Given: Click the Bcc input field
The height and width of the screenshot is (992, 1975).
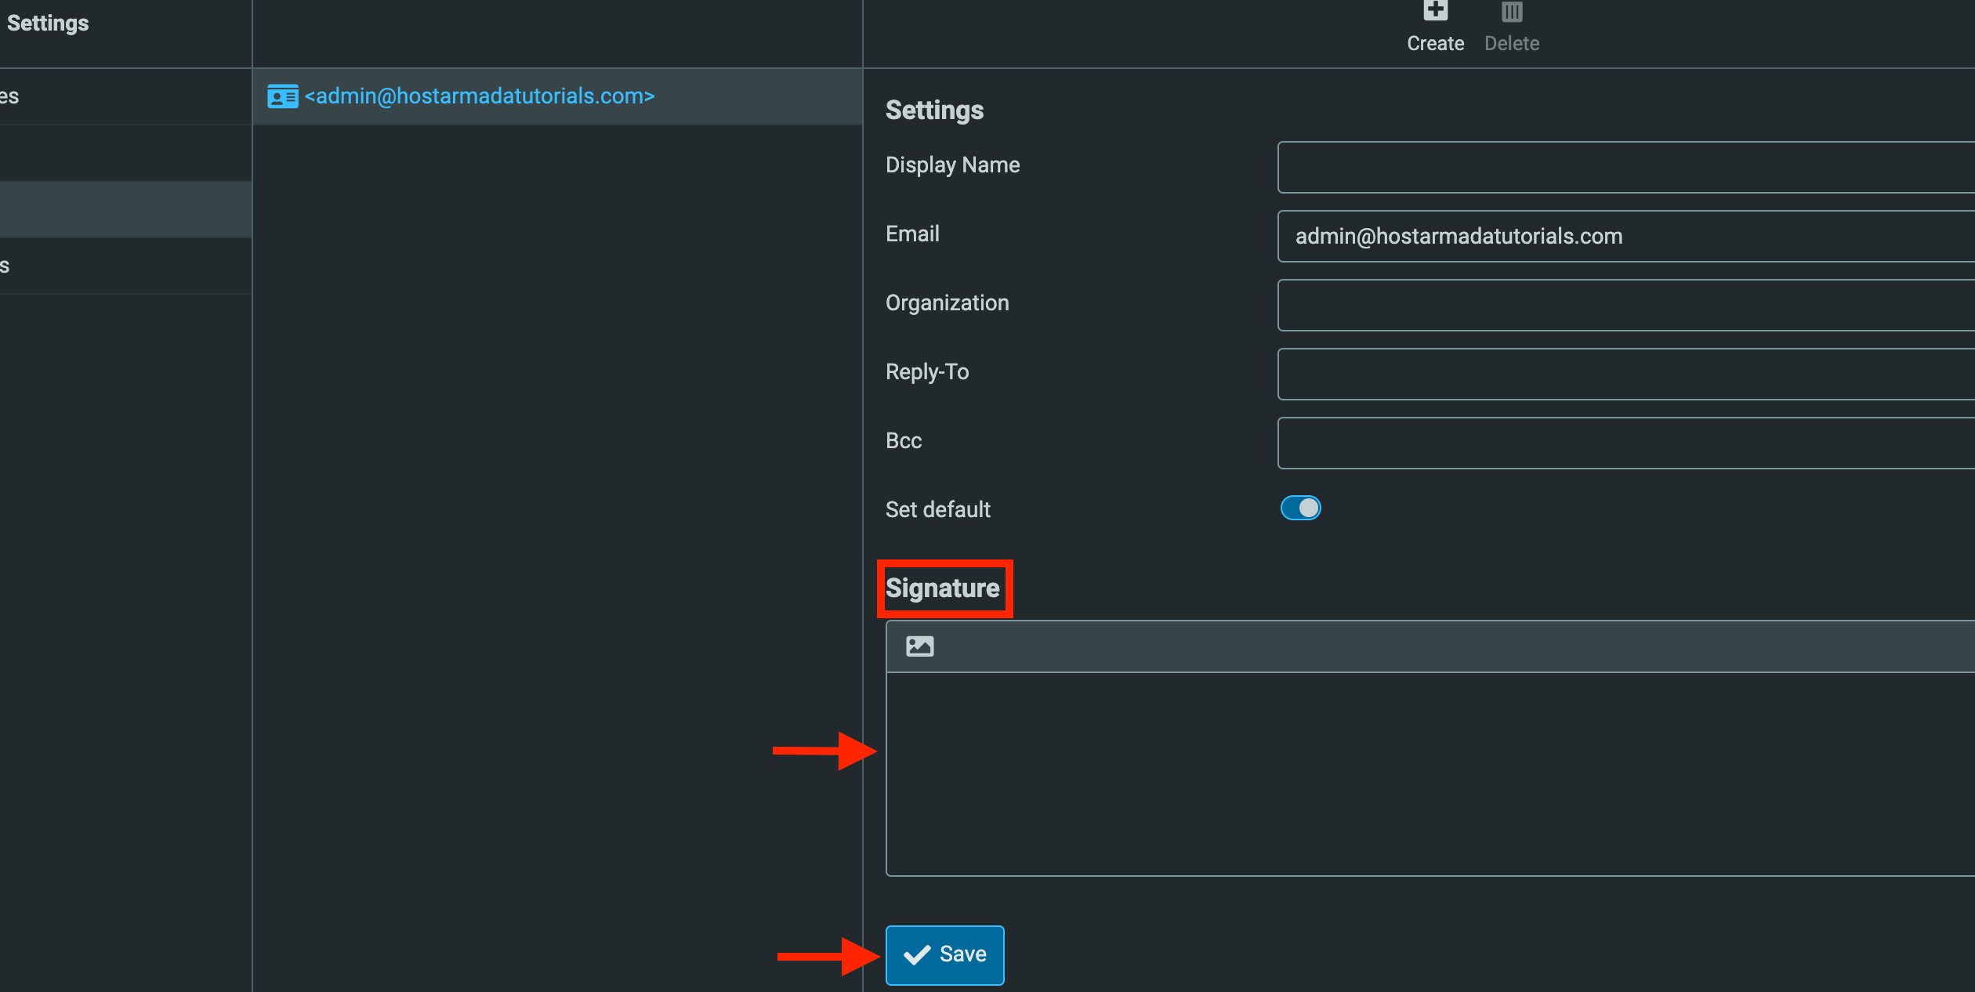Looking at the screenshot, I should (1625, 443).
